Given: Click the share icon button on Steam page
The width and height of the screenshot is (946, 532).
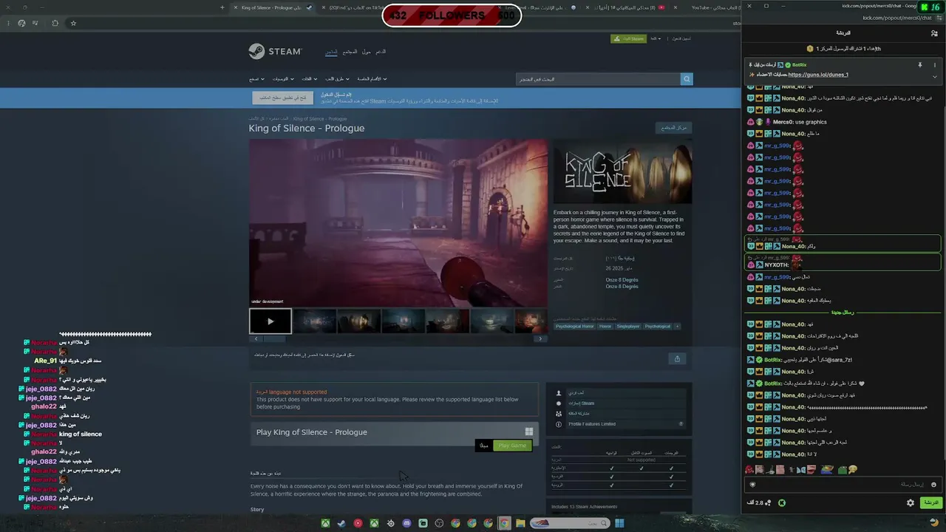Looking at the screenshot, I should 677,358.
